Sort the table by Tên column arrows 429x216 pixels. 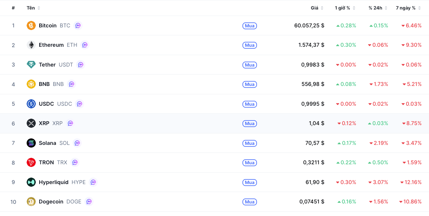tap(39, 8)
